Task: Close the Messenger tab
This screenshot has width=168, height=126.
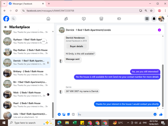Action: 43,4
